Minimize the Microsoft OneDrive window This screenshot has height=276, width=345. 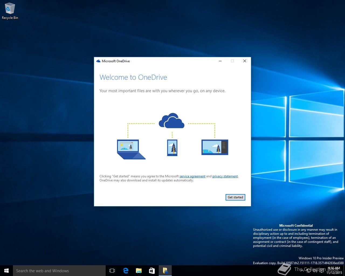tap(220, 61)
